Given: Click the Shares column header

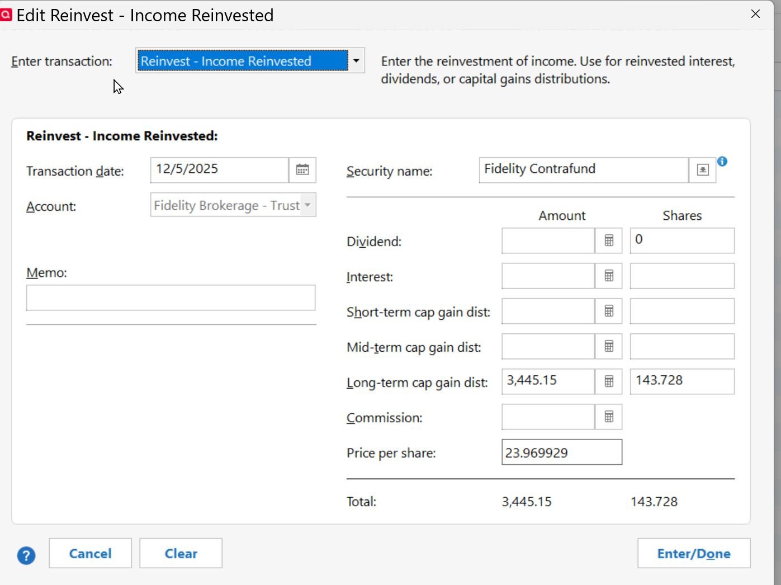Looking at the screenshot, I should tap(682, 216).
